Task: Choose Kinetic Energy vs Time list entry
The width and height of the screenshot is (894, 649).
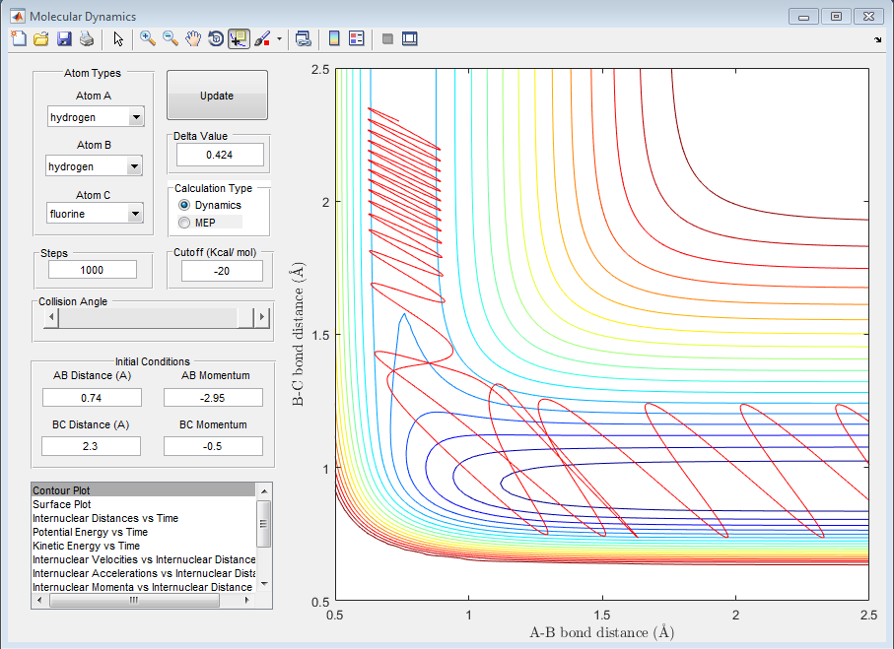Action: (x=86, y=546)
